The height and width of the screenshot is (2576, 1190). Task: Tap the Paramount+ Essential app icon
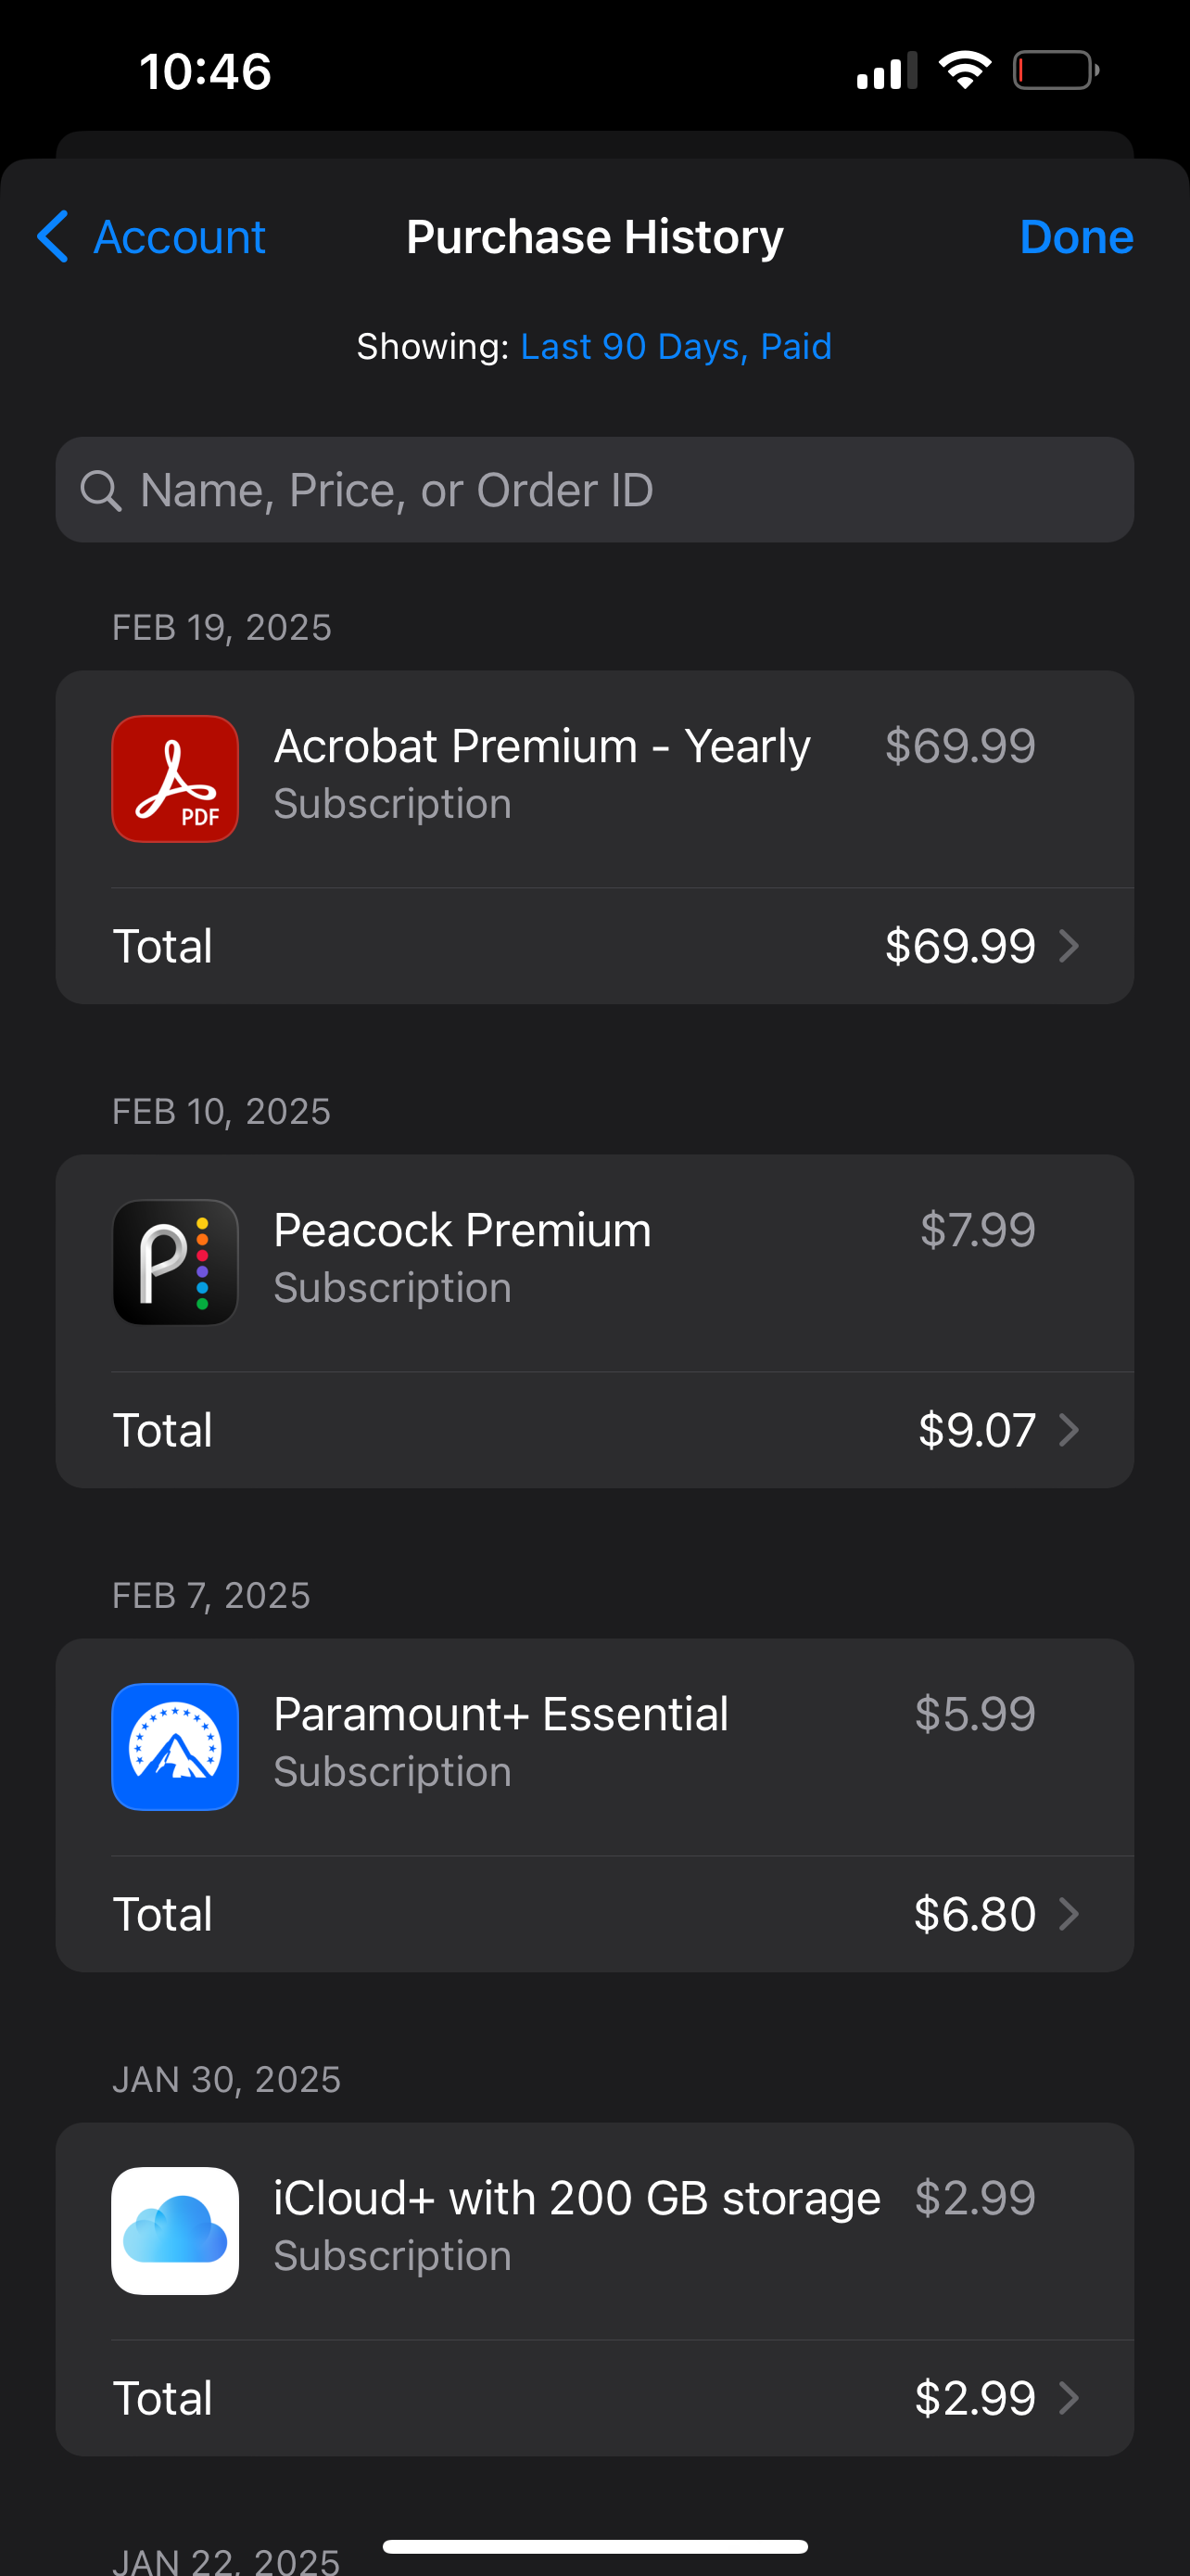pos(175,1747)
